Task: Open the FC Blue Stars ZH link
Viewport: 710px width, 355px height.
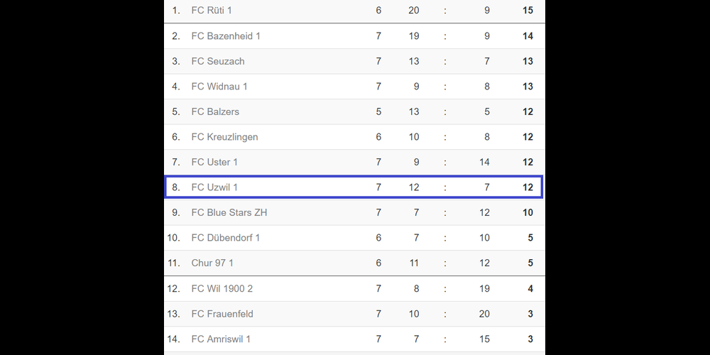Action: 229,212
